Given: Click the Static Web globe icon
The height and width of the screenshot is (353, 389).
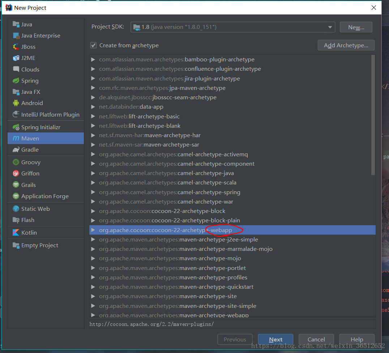Looking at the screenshot, I should [16, 209].
